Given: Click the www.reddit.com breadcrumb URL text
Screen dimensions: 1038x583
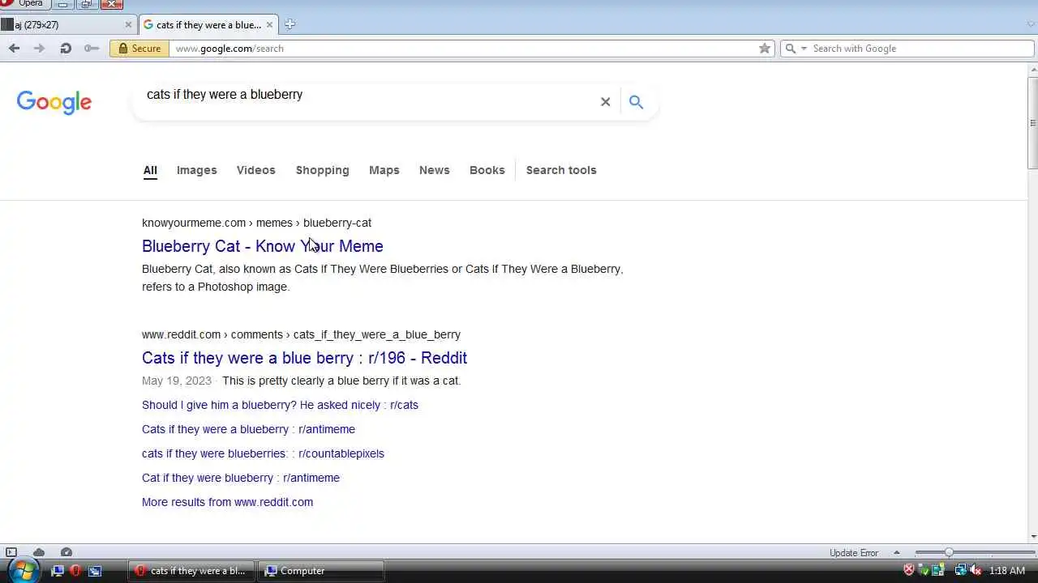Looking at the screenshot, I should (x=301, y=334).
